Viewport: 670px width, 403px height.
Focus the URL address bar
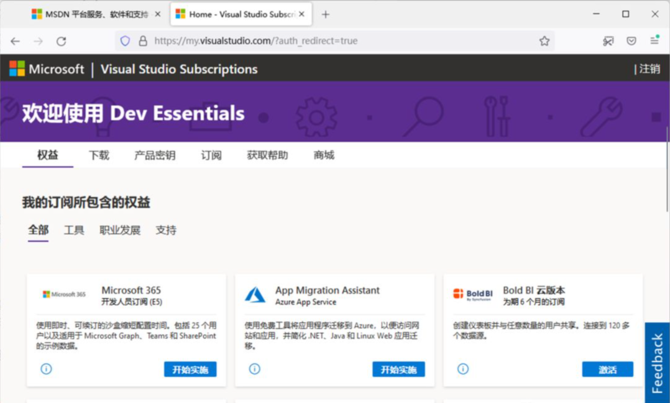[x=335, y=41]
